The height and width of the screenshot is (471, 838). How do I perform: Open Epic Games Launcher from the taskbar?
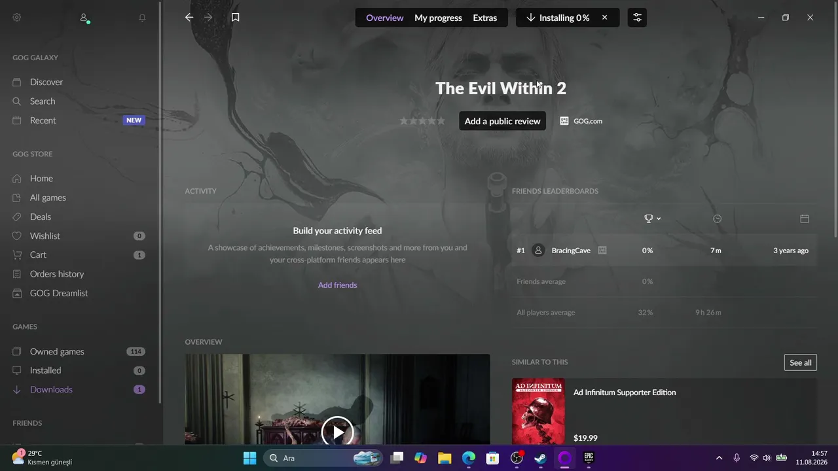click(589, 458)
